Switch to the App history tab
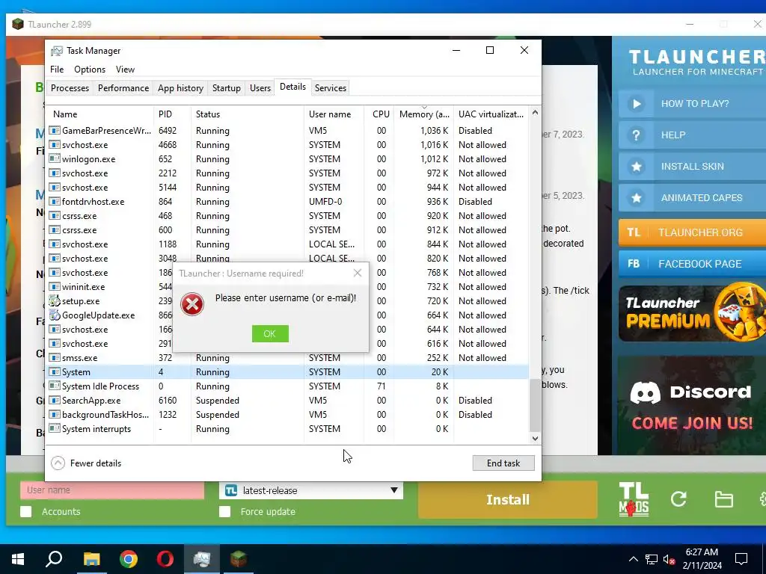 click(x=180, y=88)
